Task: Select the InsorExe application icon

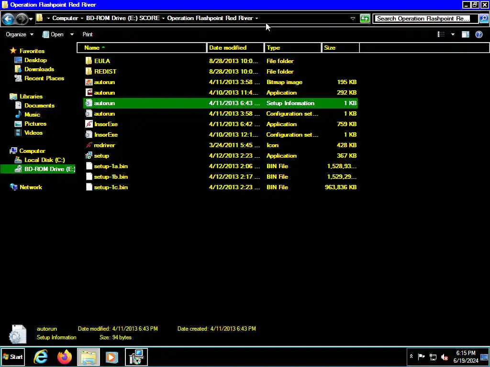Action: click(89, 124)
